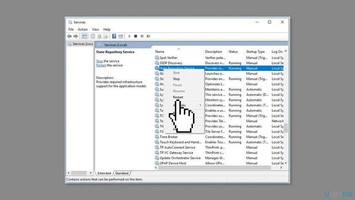Screen dimensions: 355x200
Task: Open the Help menu
Action: (107, 30)
